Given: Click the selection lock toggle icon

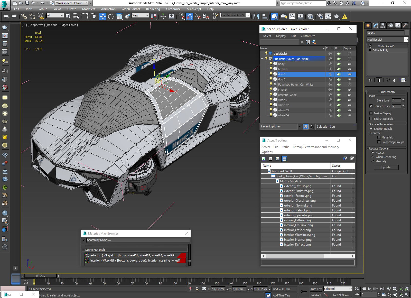Looking at the screenshot, I should point(197,289).
